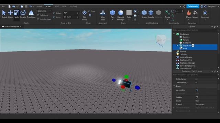Open the Properties panel options dropdown
The width and height of the screenshot is (220, 123).
coord(212,71)
